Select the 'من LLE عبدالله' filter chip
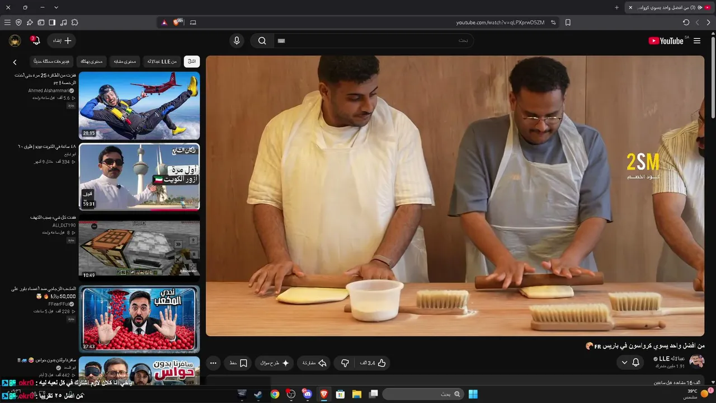Image resolution: width=716 pixels, height=403 pixels. (x=162, y=62)
